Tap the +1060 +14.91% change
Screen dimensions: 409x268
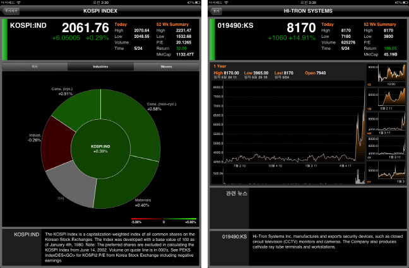(292, 38)
